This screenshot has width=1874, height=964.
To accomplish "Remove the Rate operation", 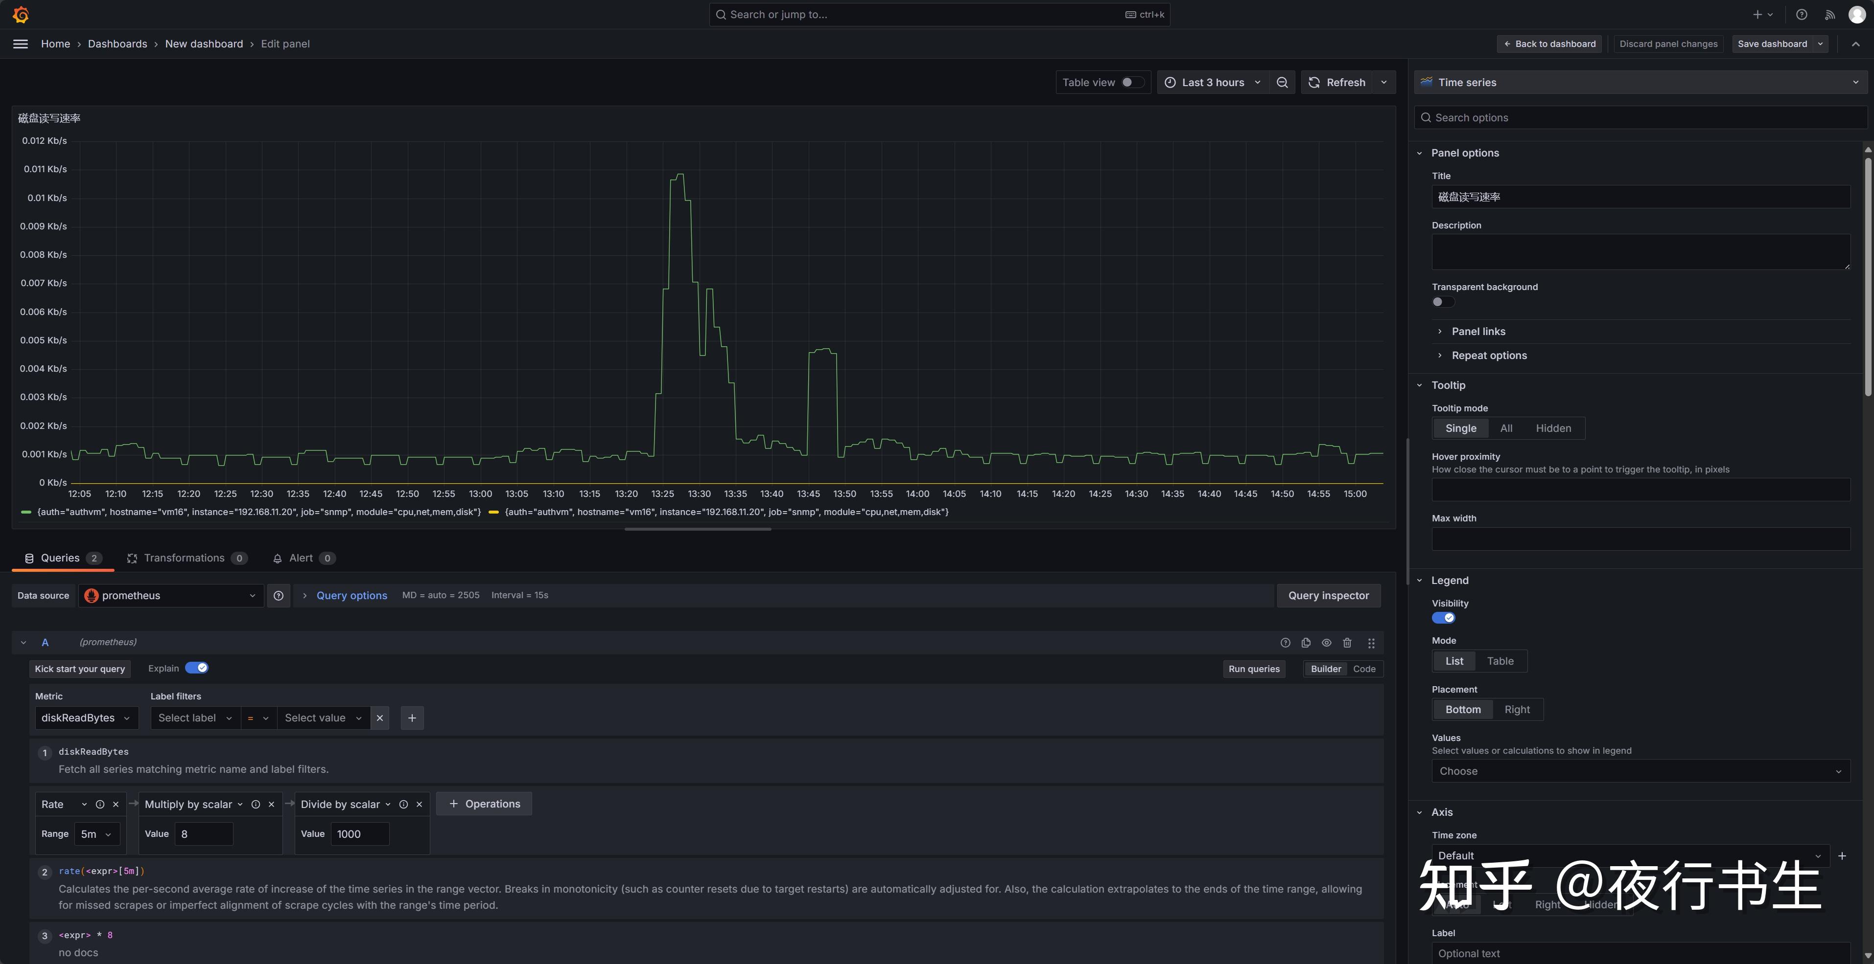I will tap(116, 804).
